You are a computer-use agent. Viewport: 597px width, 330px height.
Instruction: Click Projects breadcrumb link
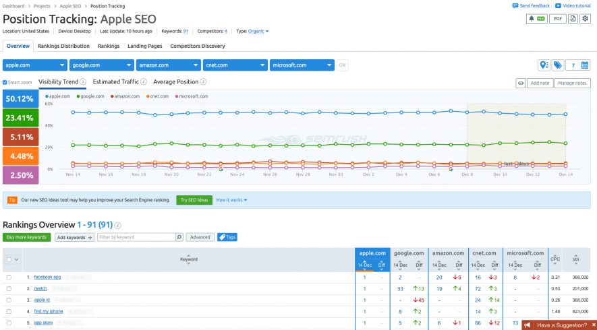42,6
